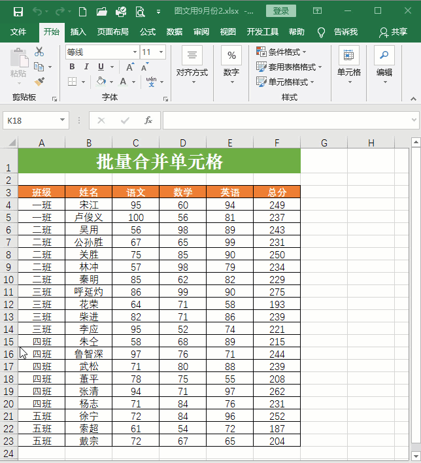Viewport: 421px width, 463px height.
Task: Click inside the formula bar
Action: (x=286, y=120)
